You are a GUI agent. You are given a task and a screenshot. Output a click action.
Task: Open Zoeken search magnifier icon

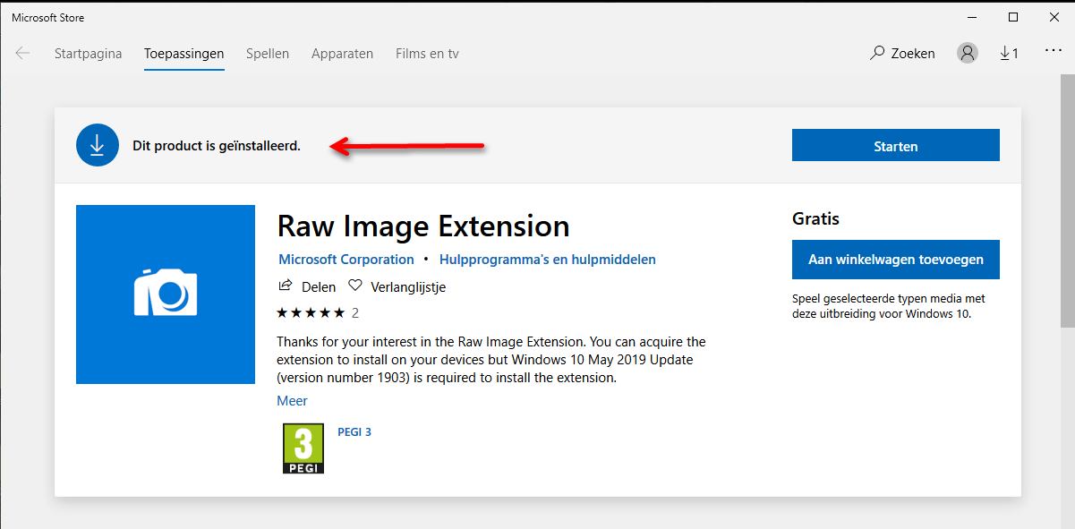pos(877,54)
